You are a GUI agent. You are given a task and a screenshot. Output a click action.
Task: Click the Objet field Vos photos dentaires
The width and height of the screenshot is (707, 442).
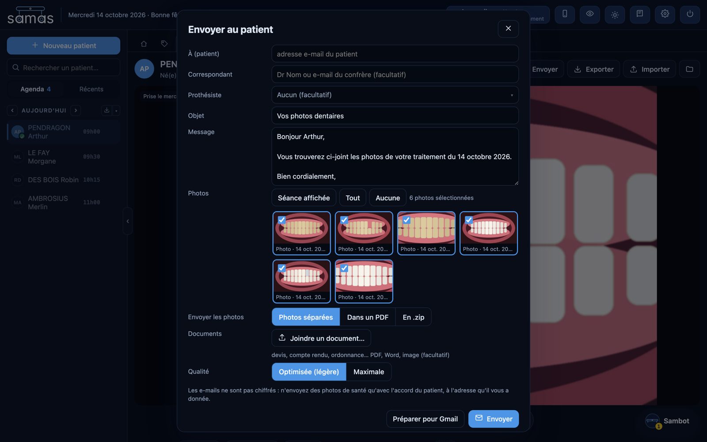pos(395,116)
